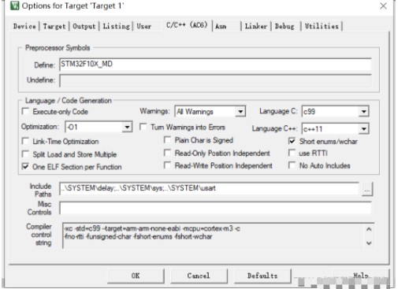Enable Turn Warnings into Errors
The width and height of the screenshot is (398, 289).
(143, 127)
